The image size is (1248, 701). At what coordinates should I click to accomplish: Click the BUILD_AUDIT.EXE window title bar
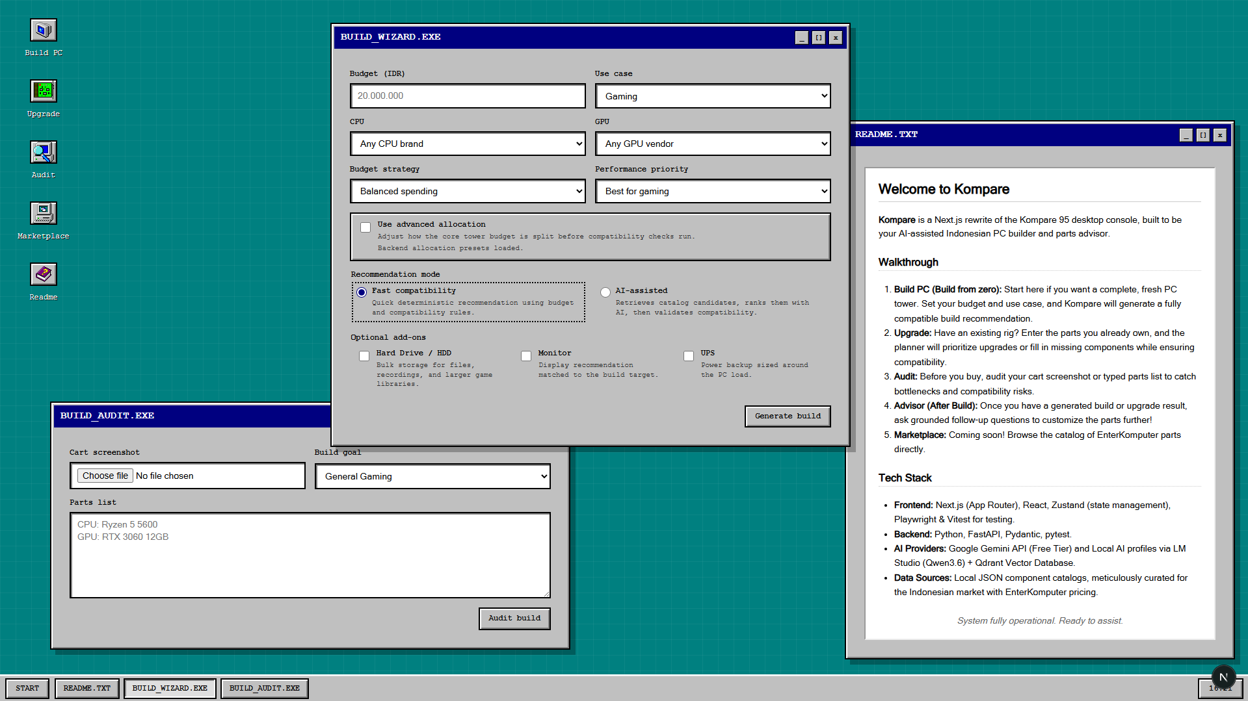pos(193,416)
